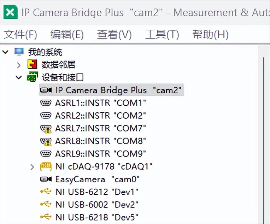Click the serial port icon for ASRL1::INSTR COM1

coord(46,103)
